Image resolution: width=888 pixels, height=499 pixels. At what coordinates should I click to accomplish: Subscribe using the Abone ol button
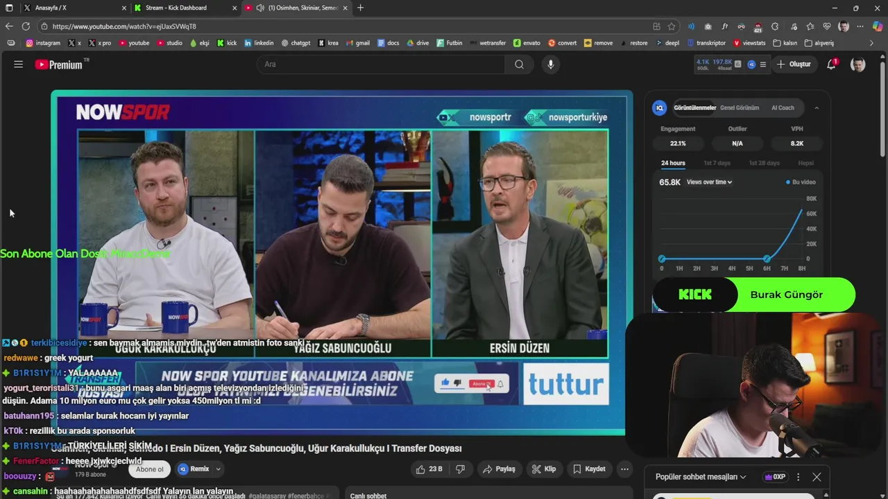150,469
